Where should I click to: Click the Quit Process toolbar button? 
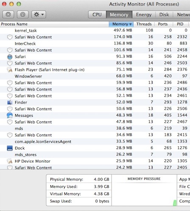pyautogui.click(x=8, y=14)
